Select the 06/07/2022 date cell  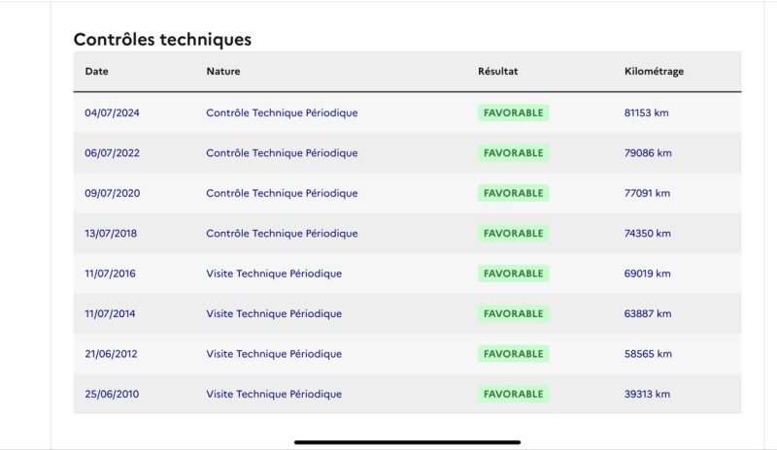(112, 153)
